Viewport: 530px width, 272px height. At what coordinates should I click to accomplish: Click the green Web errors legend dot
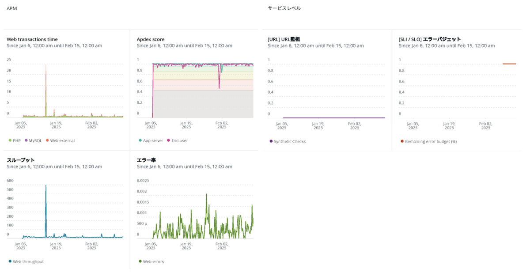pos(140,261)
